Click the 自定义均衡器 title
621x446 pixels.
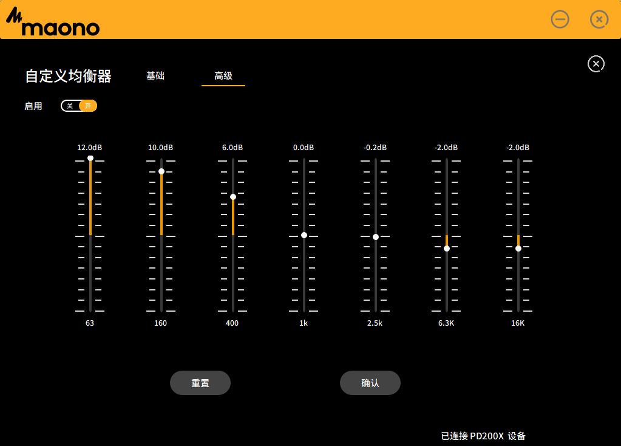(x=68, y=76)
